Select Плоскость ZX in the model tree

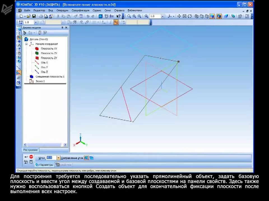pyautogui.click(x=49, y=53)
